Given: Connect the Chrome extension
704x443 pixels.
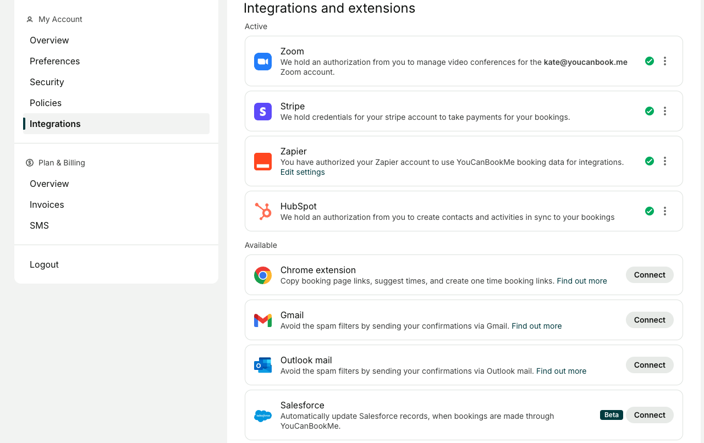Looking at the screenshot, I should pos(650,275).
